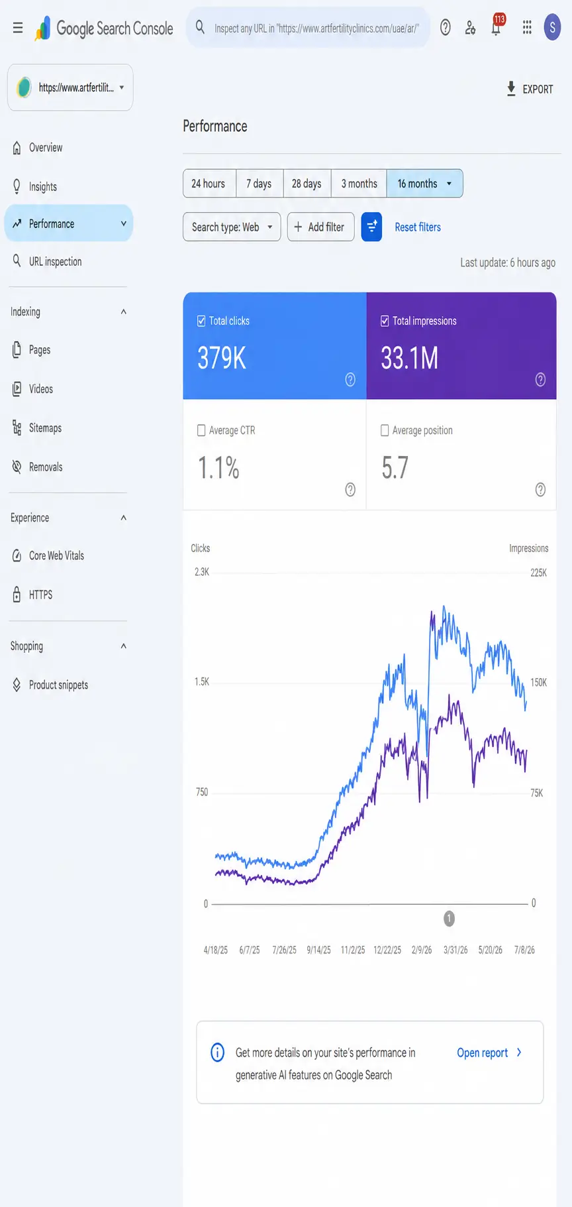Screen dimensions: 572x1207
Task: Click the blue filter-sparkle icon button
Action: (x=372, y=227)
